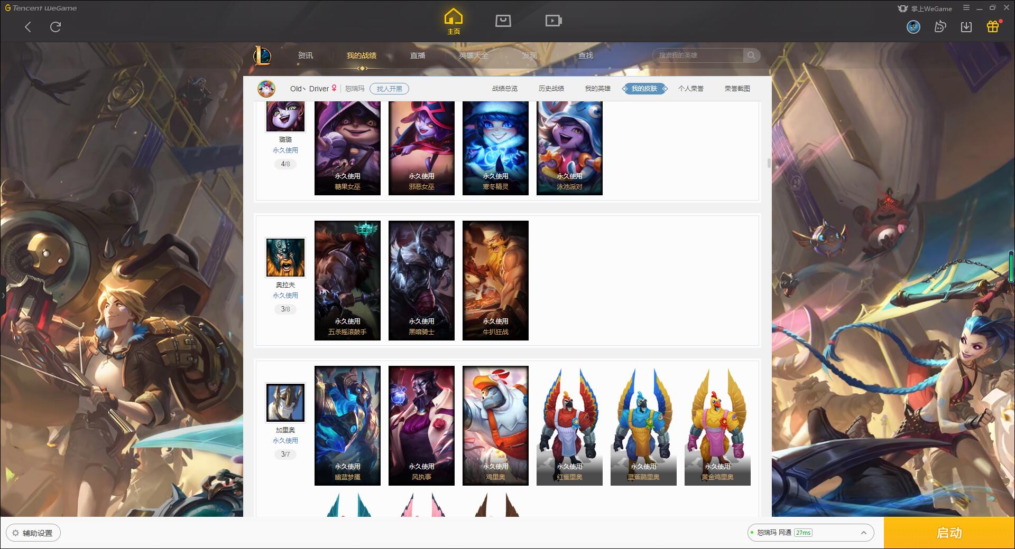Open the 我的英雄 sub-tab

click(x=598, y=89)
